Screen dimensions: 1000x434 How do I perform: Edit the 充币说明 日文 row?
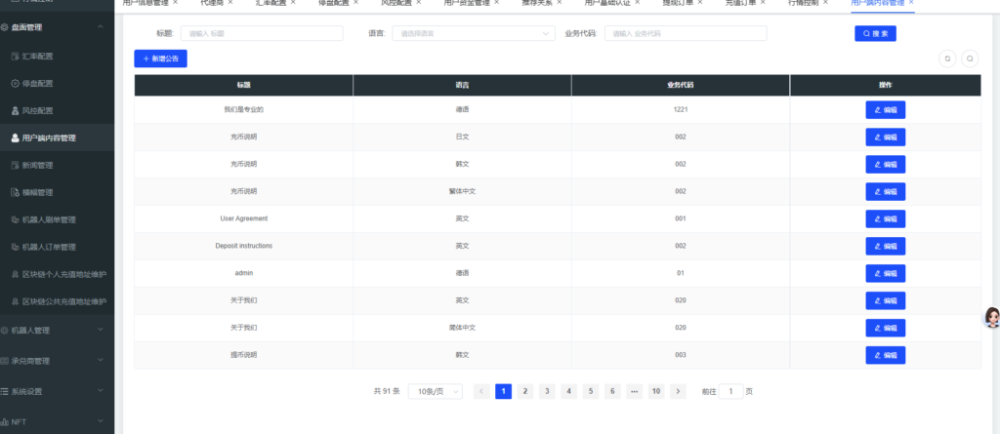tap(885, 137)
